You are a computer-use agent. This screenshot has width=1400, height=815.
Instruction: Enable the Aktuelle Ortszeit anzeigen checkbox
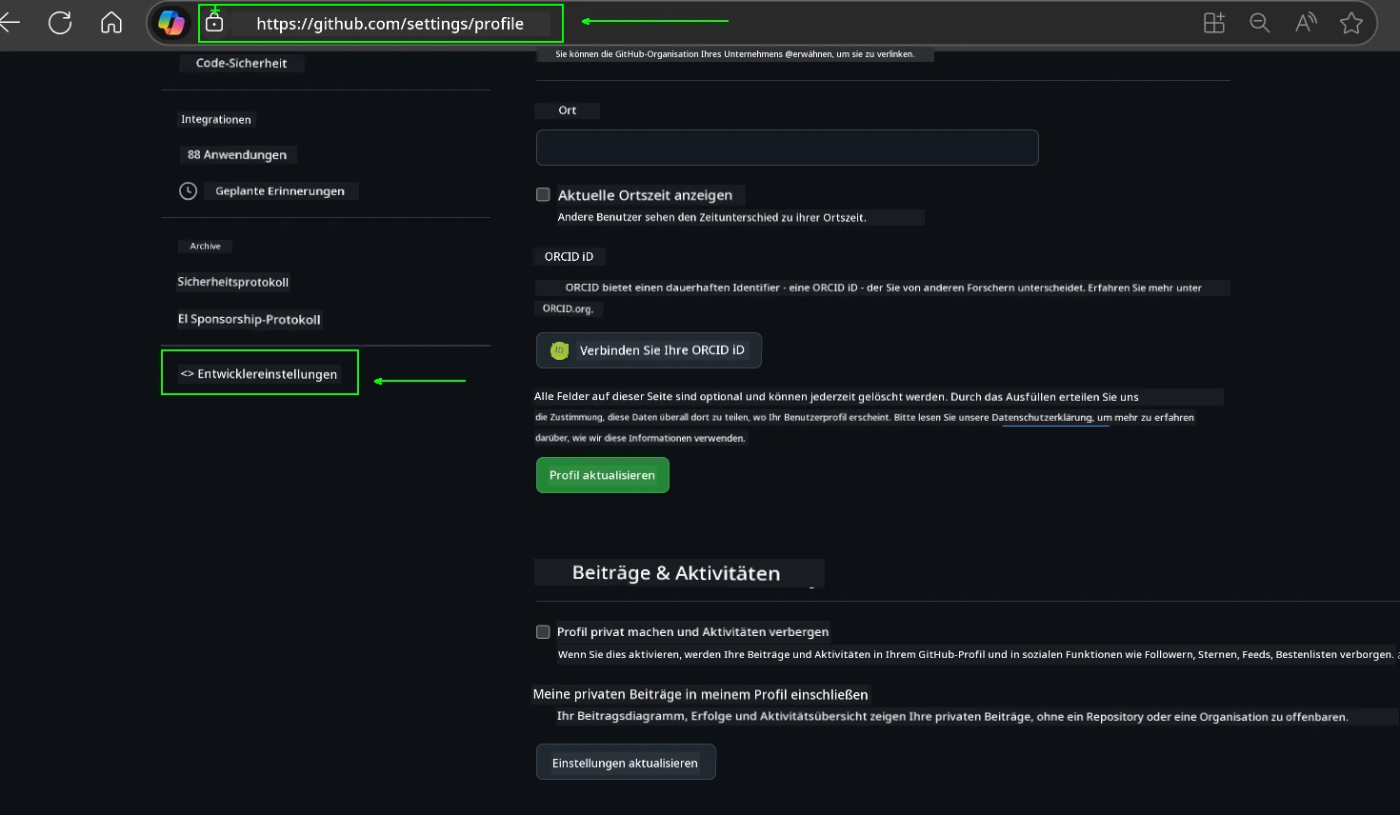coord(543,195)
